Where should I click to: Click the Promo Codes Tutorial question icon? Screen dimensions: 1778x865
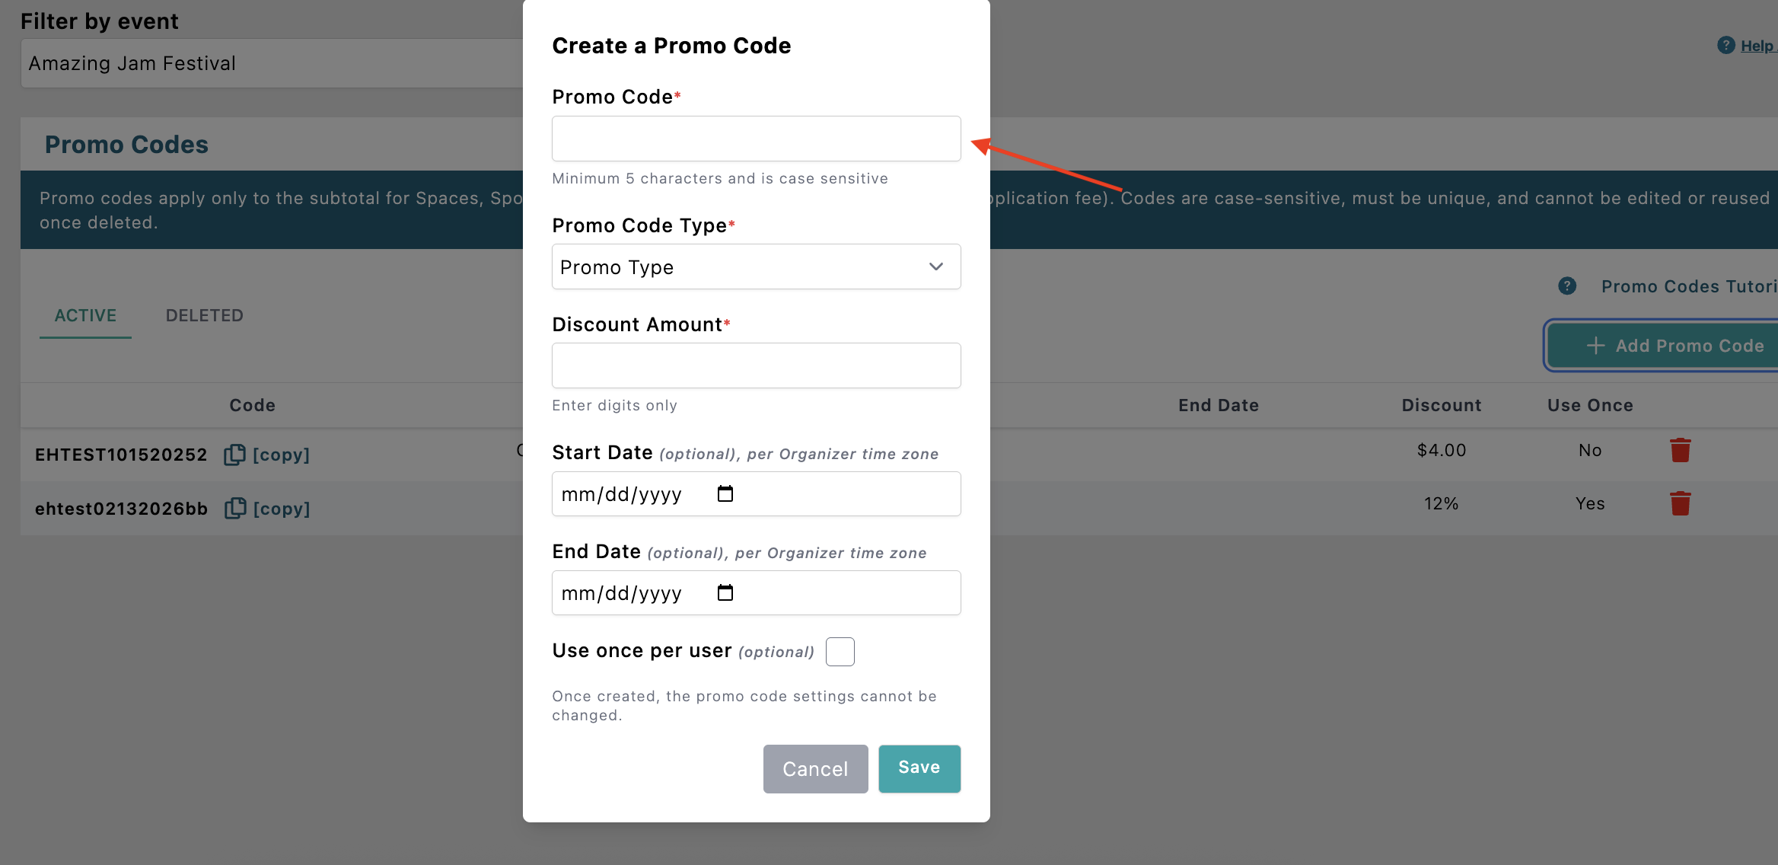[1567, 286]
